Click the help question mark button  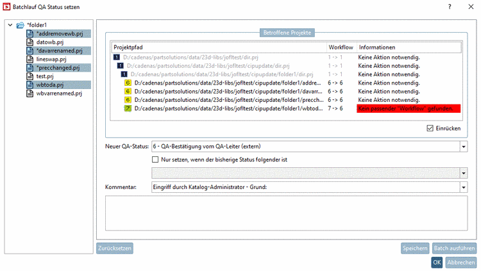tap(450, 7)
